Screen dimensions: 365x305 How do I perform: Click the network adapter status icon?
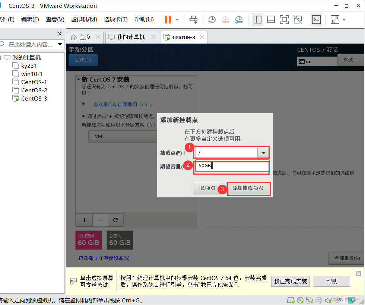coord(310,300)
